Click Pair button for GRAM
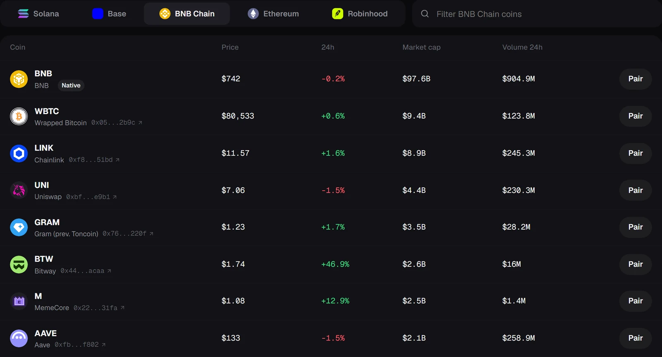 (x=636, y=227)
